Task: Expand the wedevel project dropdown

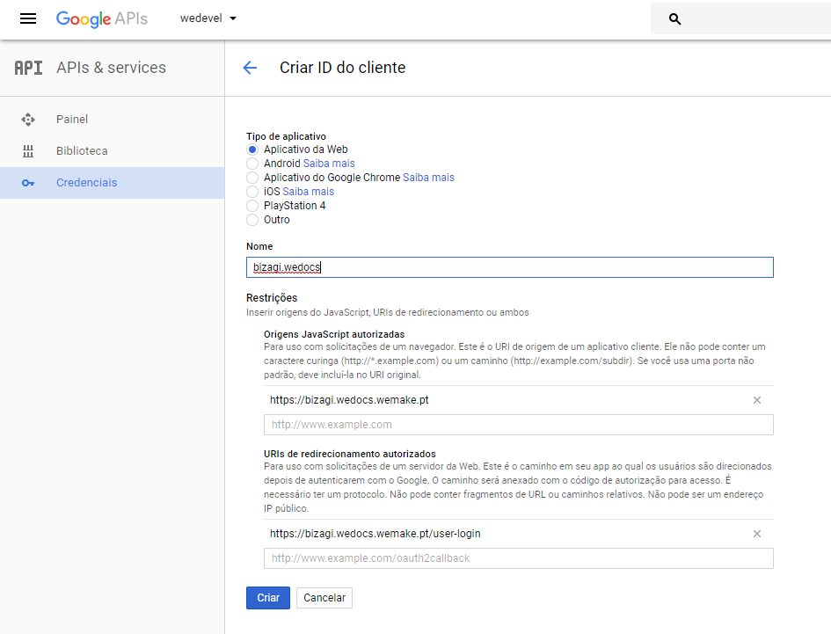Action: point(208,18)
